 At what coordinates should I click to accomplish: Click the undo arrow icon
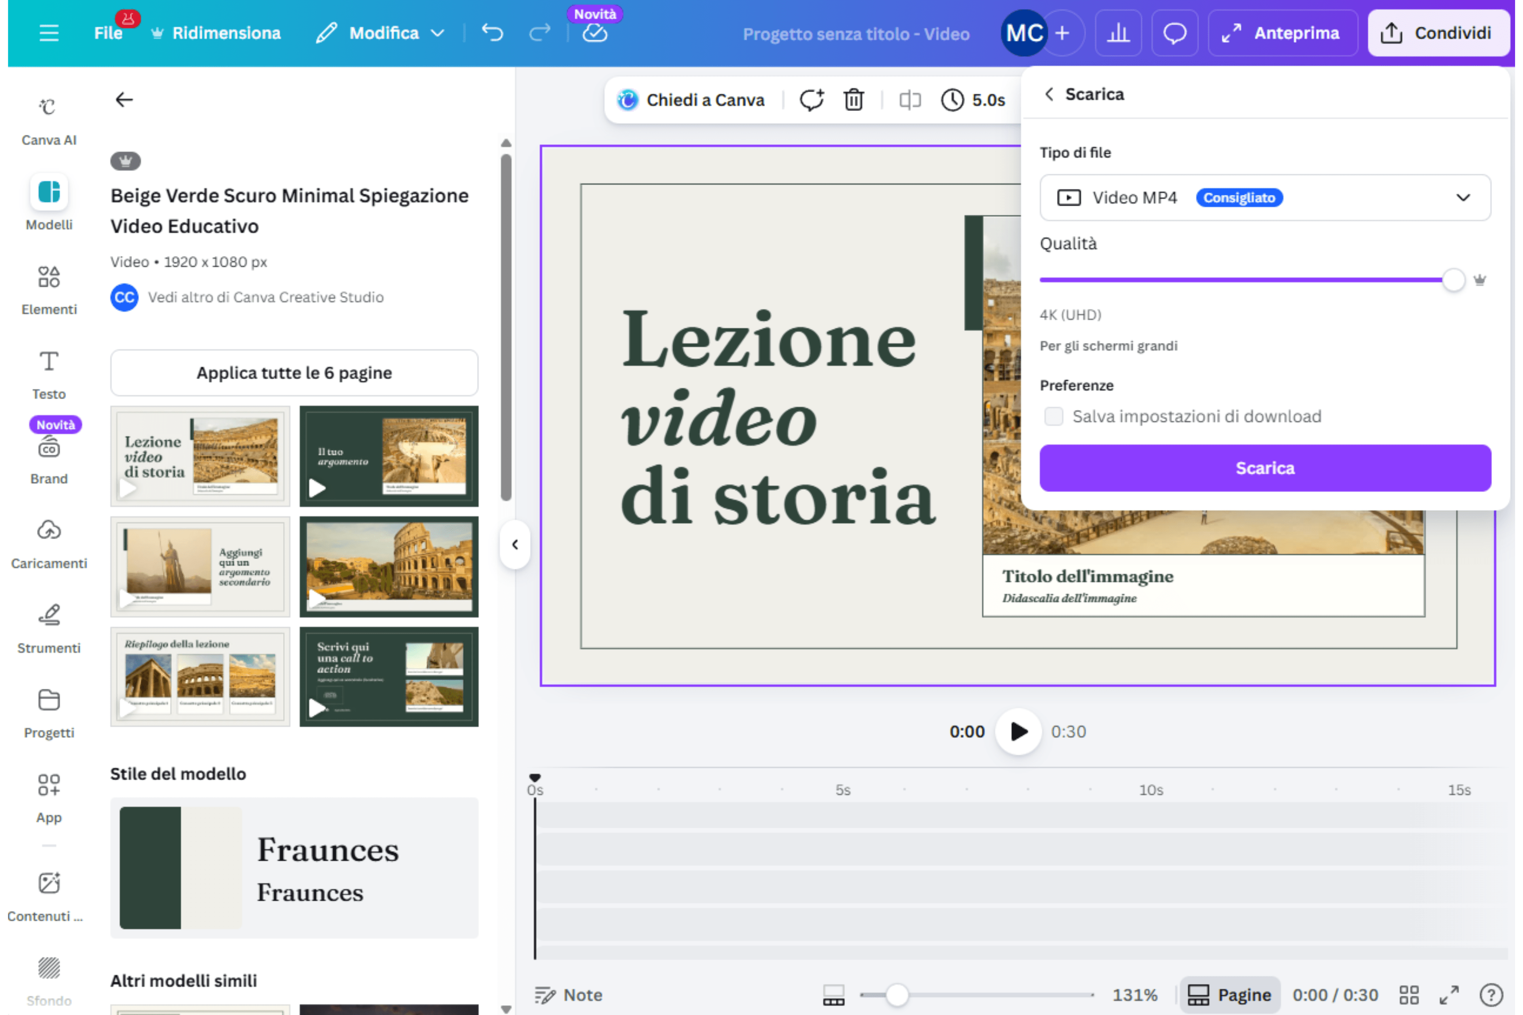492,32
